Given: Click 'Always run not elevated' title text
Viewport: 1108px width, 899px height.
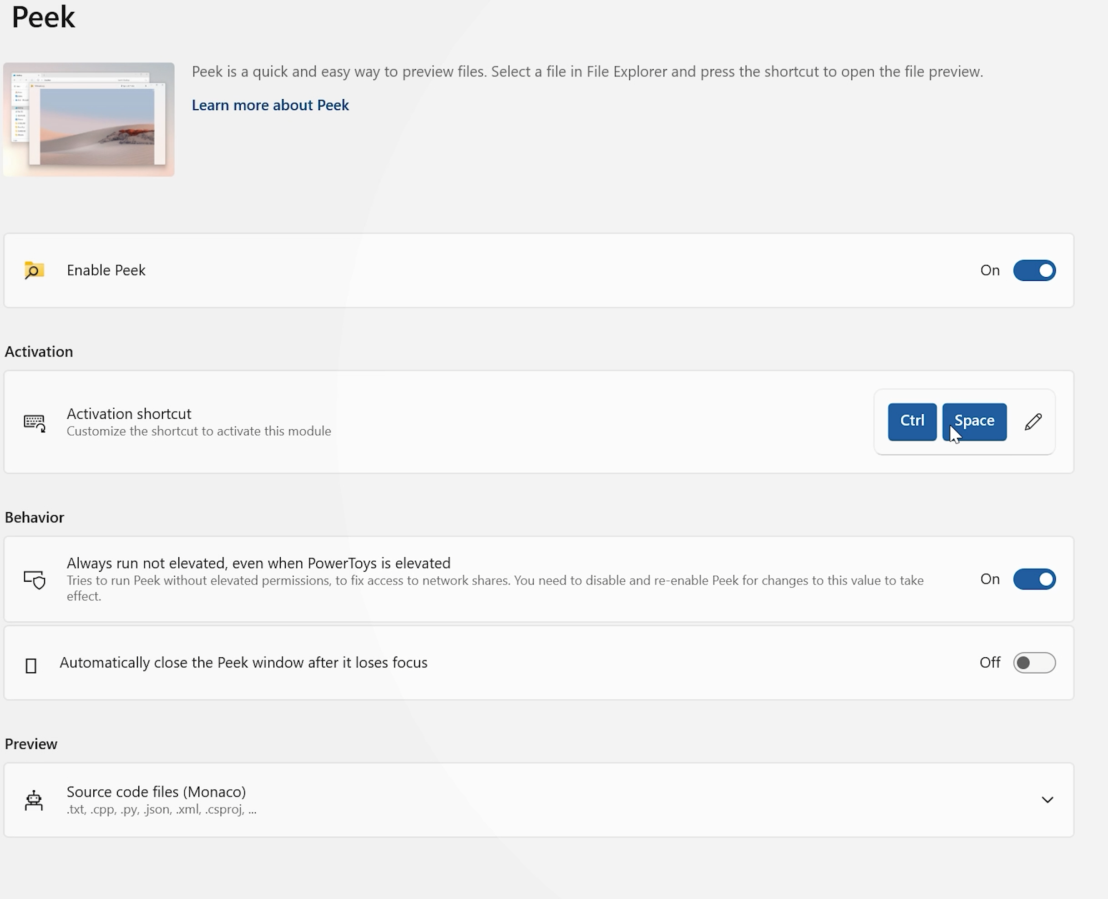Looking at the screenshot, I should point(258,563).
